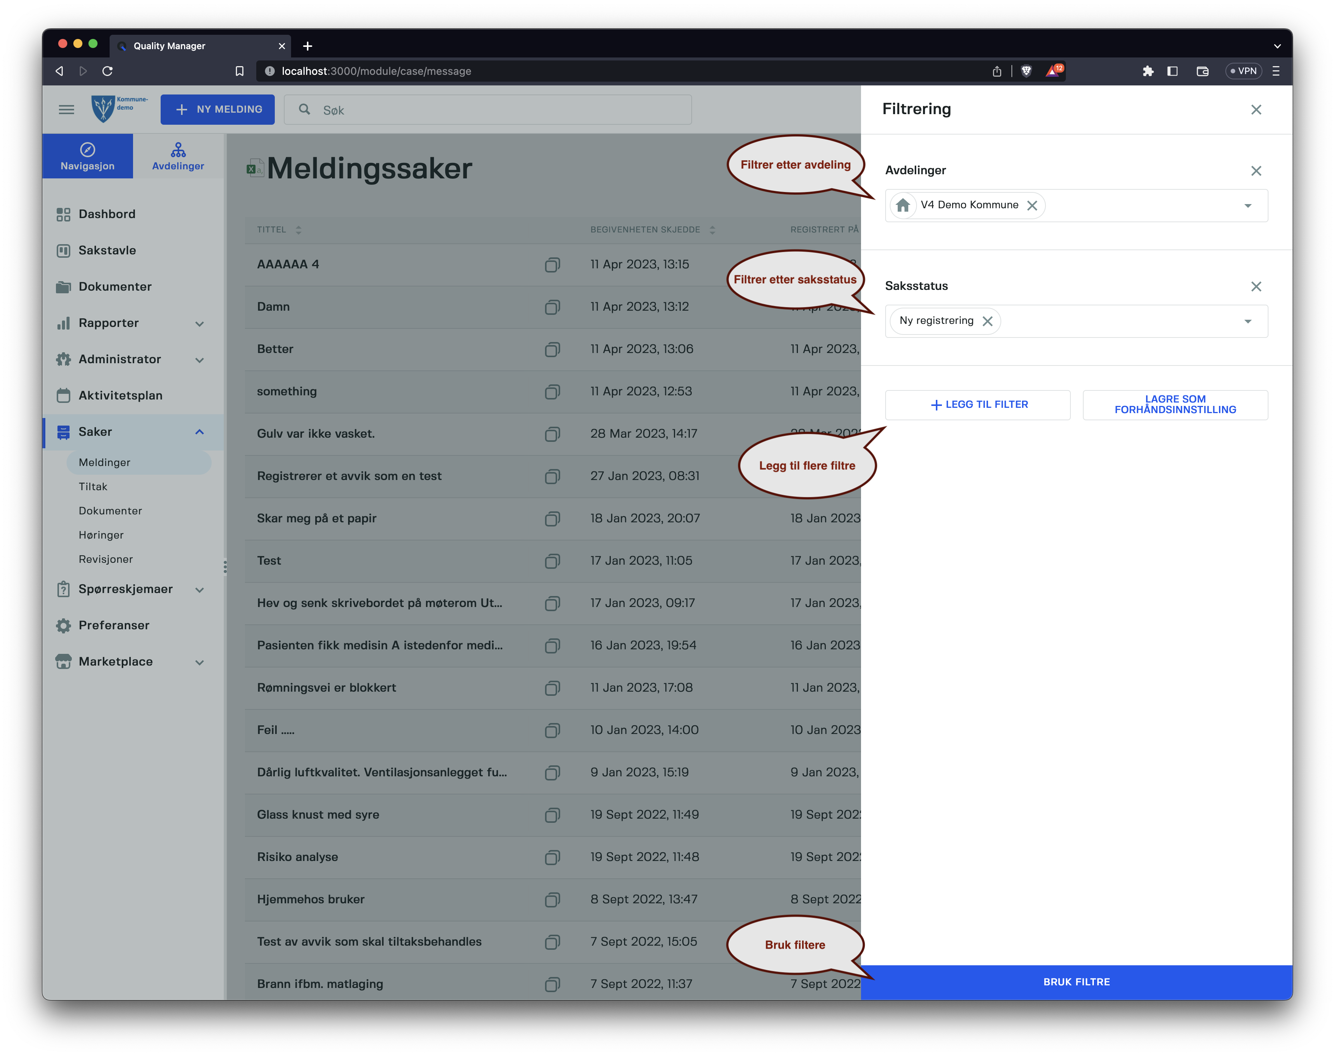Expand the Marketplace menu

tap(199, 662)
